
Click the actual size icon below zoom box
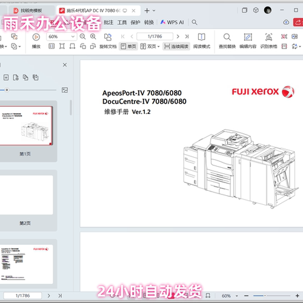(x=52, y=47)
